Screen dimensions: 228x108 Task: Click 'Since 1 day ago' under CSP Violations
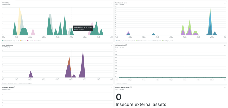(6, 5)
